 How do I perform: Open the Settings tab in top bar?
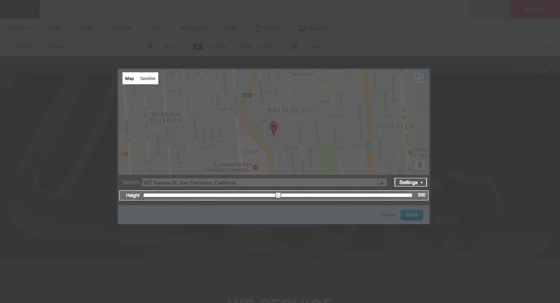coord(121,28)
